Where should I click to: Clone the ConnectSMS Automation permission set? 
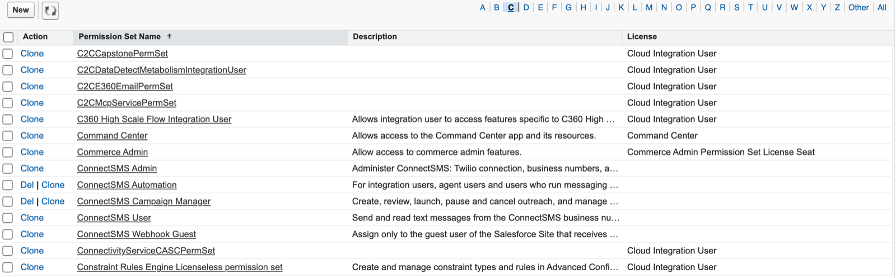(53, 185)
